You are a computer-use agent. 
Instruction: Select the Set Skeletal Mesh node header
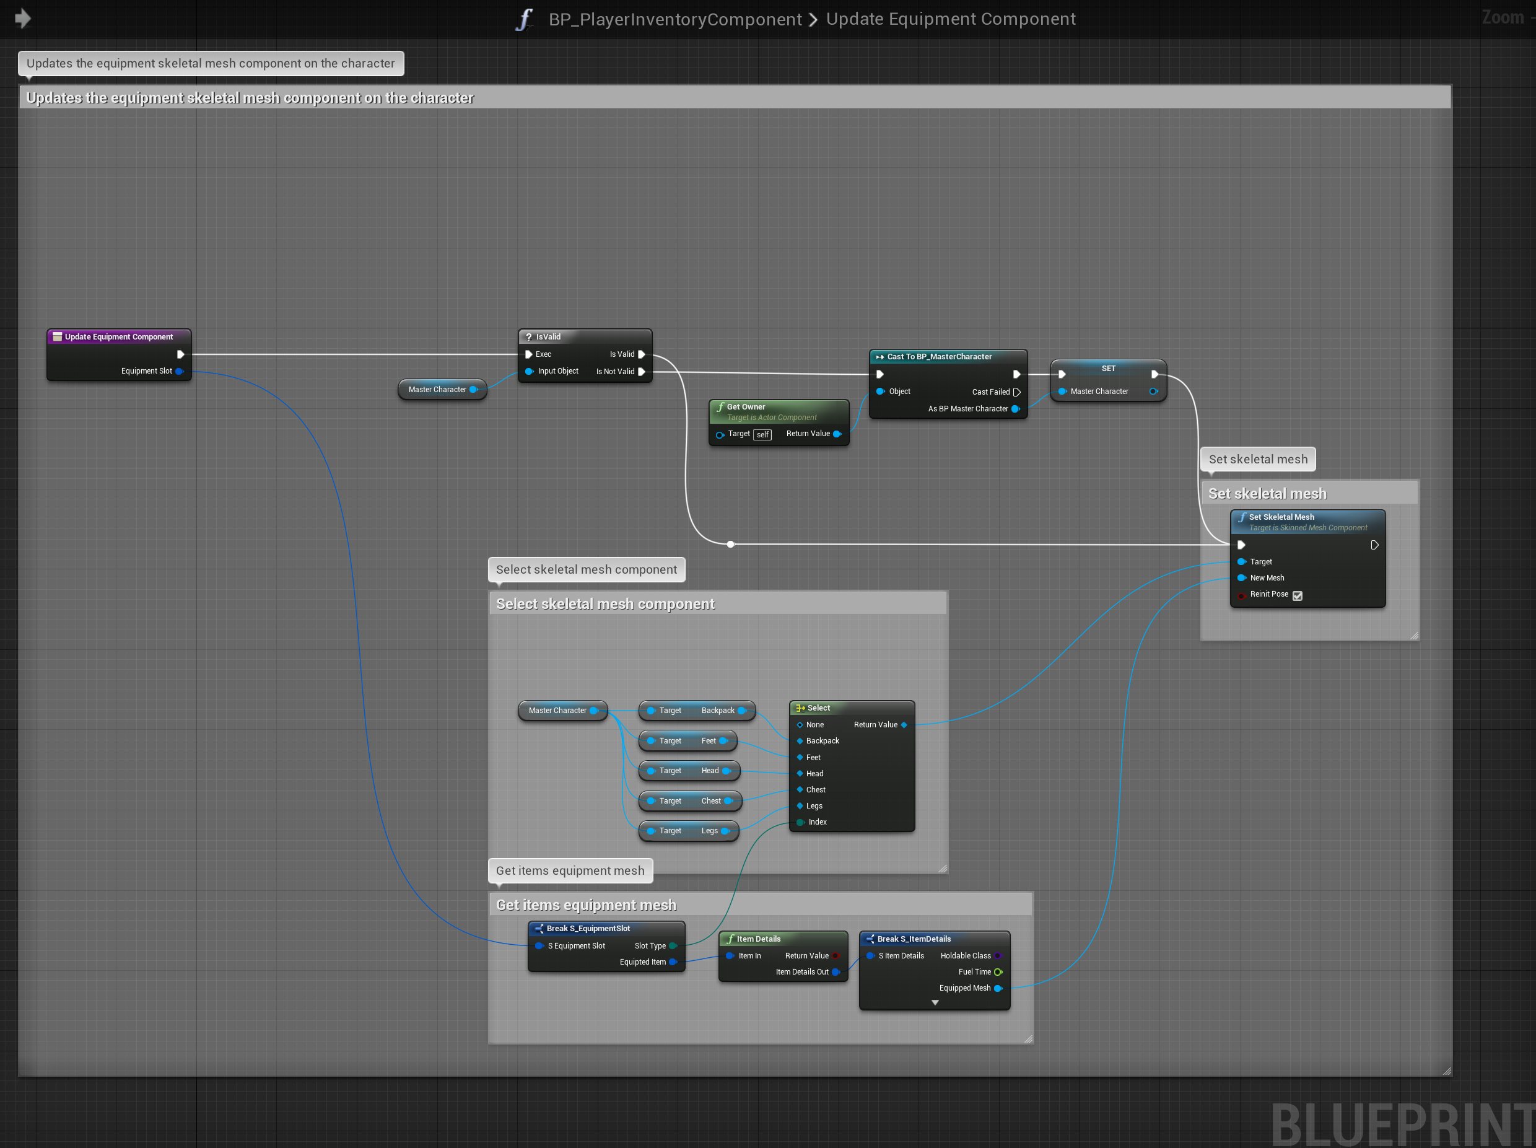tap(1281, 517)
